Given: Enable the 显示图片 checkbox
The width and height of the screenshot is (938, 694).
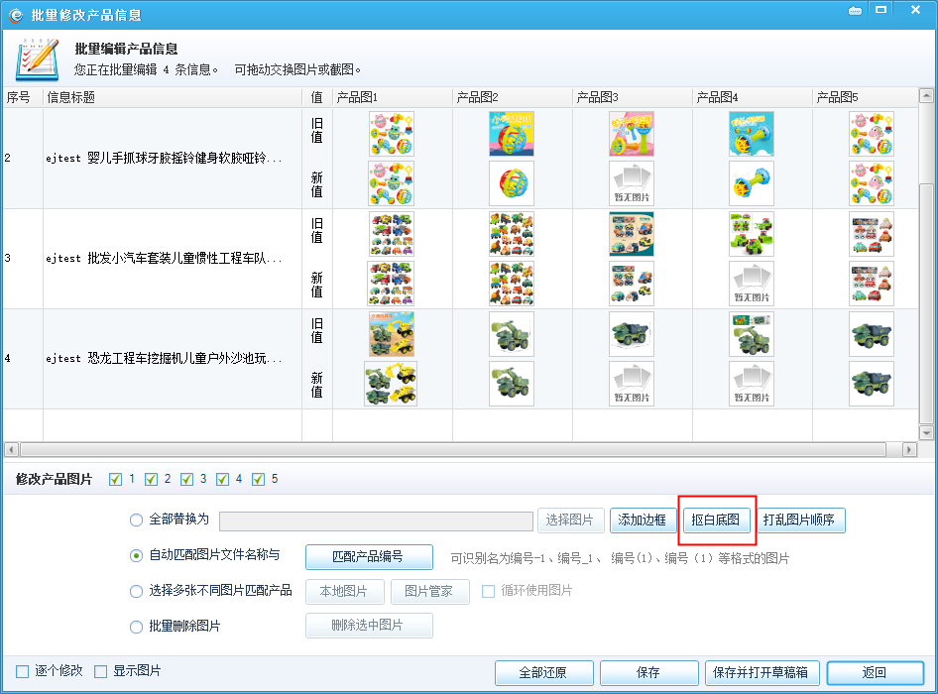Looking at the screenshot, I should [100, 671].
